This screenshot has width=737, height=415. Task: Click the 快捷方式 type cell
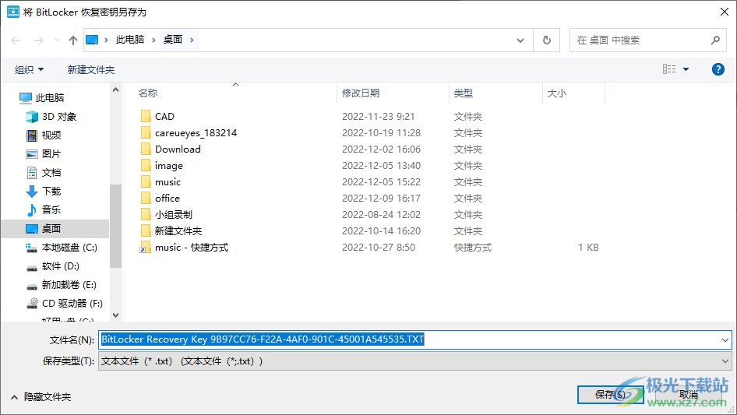pyautogui.click(x=473, y=248)
